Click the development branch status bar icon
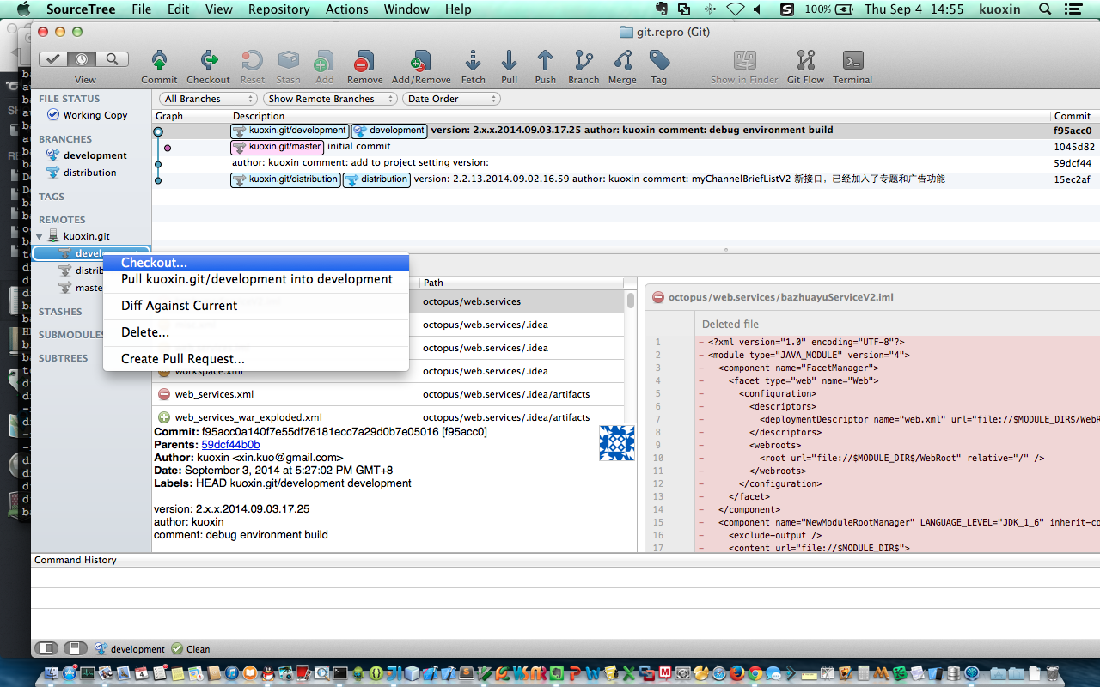1100x687 pixels. coord(101,649)
